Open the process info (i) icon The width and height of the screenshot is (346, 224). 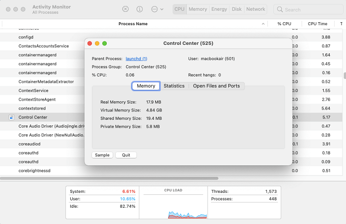139,9
